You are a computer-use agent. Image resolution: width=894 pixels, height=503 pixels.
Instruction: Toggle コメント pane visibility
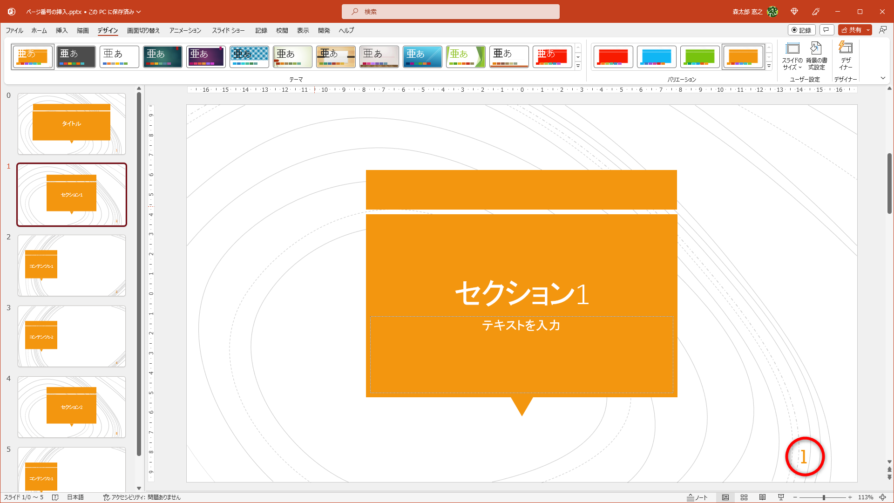click(x=826, y=30)
